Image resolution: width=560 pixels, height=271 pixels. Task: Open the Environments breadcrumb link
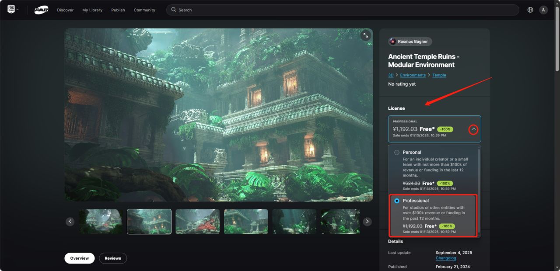(413, 75)
